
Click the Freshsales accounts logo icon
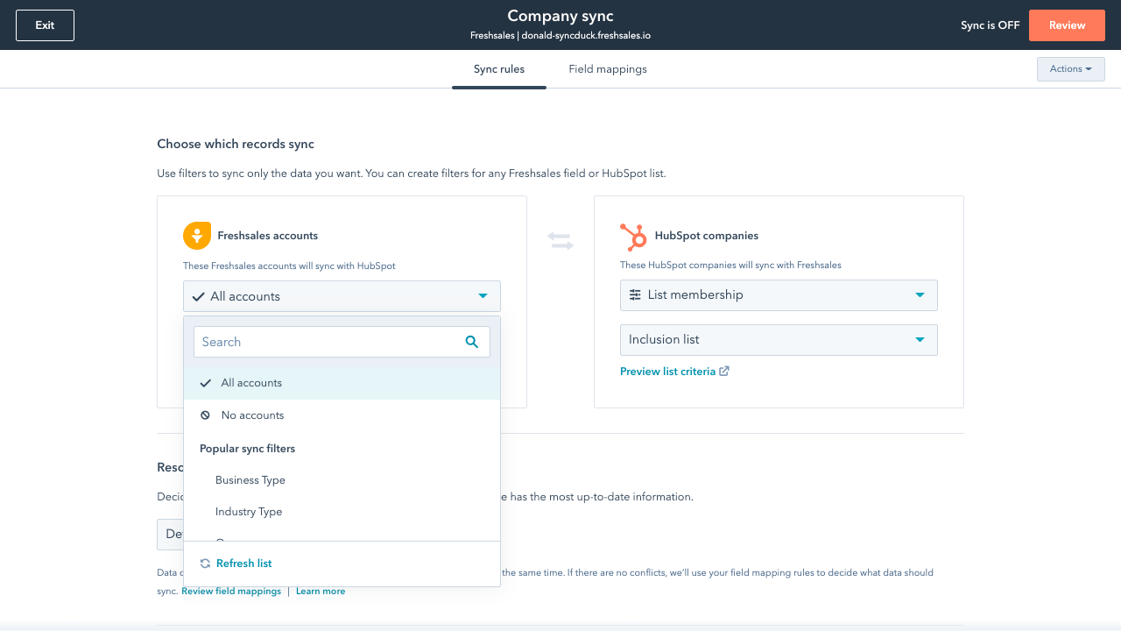[197, 236]
